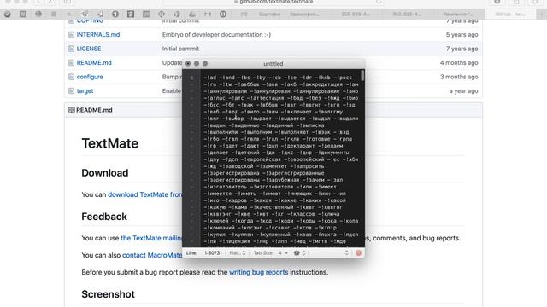Select the 'Сертифи' browser tab
Image resolution: width=547 pixels, height=307 pixels.
269,14
